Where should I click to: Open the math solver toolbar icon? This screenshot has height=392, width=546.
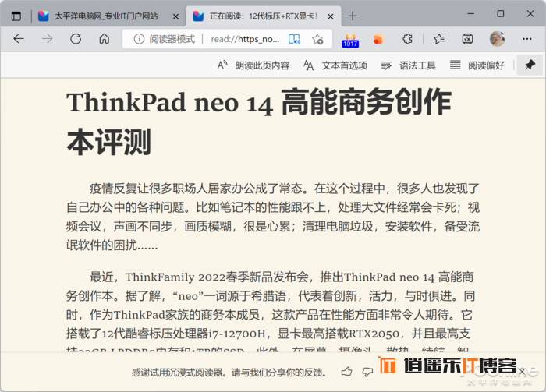coord(468,39)
